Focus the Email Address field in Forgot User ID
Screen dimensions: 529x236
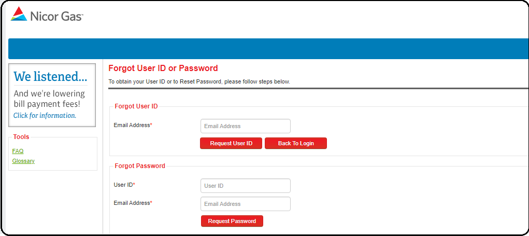coord(245,126)
